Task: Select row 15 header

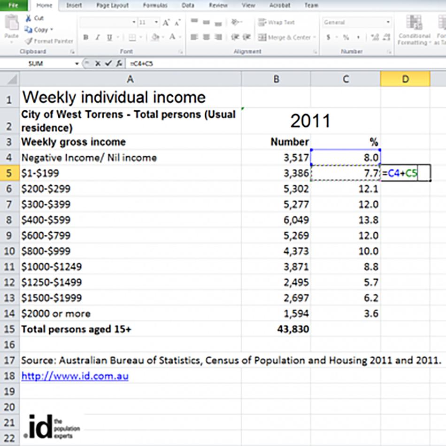Action: coord(9,329)
